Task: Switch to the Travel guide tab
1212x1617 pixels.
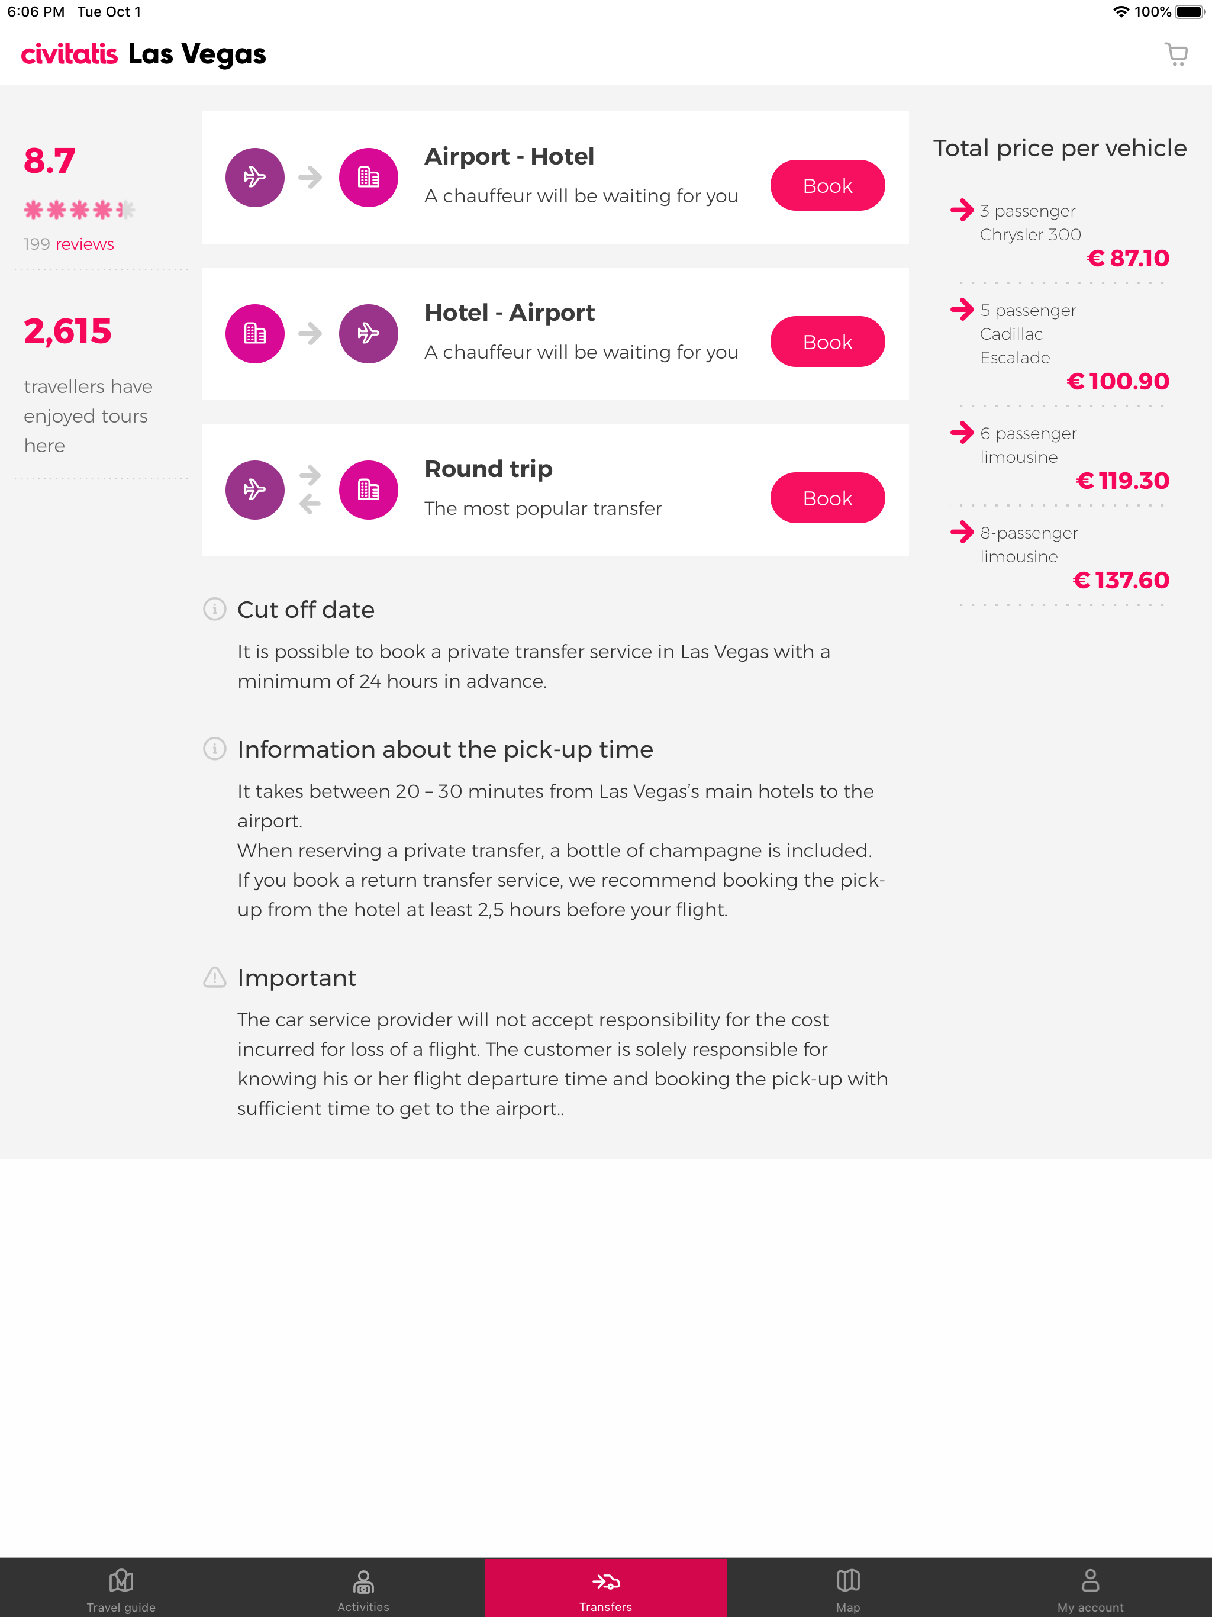Action: 121,1588
